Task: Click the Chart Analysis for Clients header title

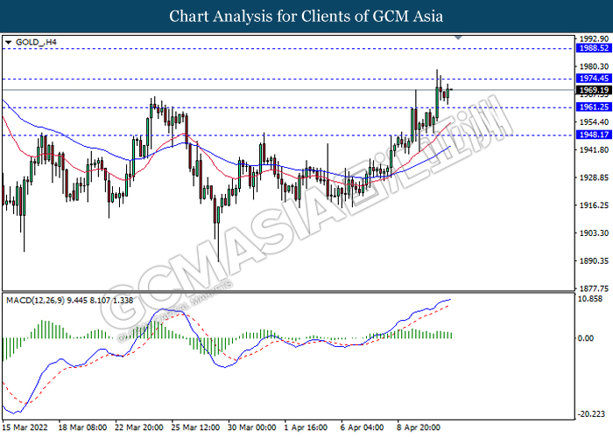Action: (x=306, y=17)
